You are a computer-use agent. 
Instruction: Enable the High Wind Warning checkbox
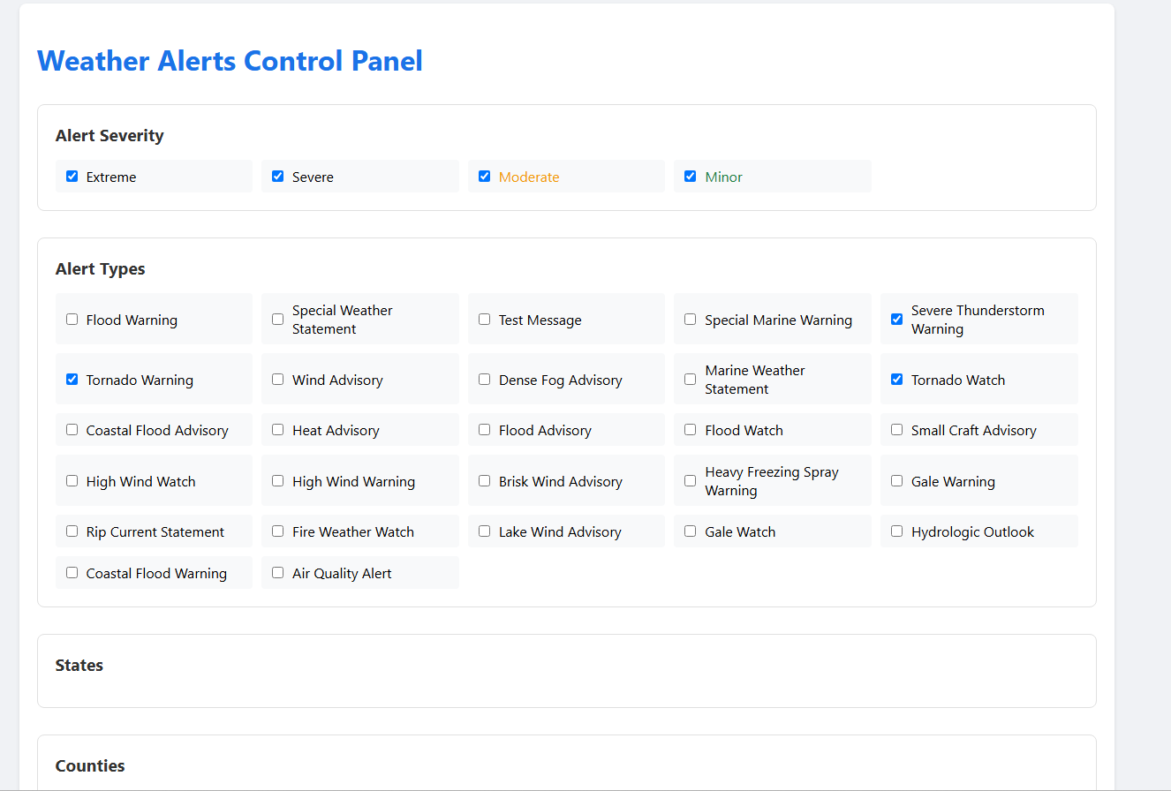point(278,481)
